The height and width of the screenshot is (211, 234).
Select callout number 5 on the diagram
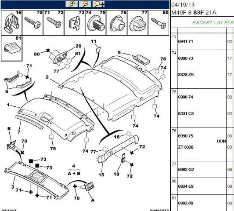click(119, 52)
